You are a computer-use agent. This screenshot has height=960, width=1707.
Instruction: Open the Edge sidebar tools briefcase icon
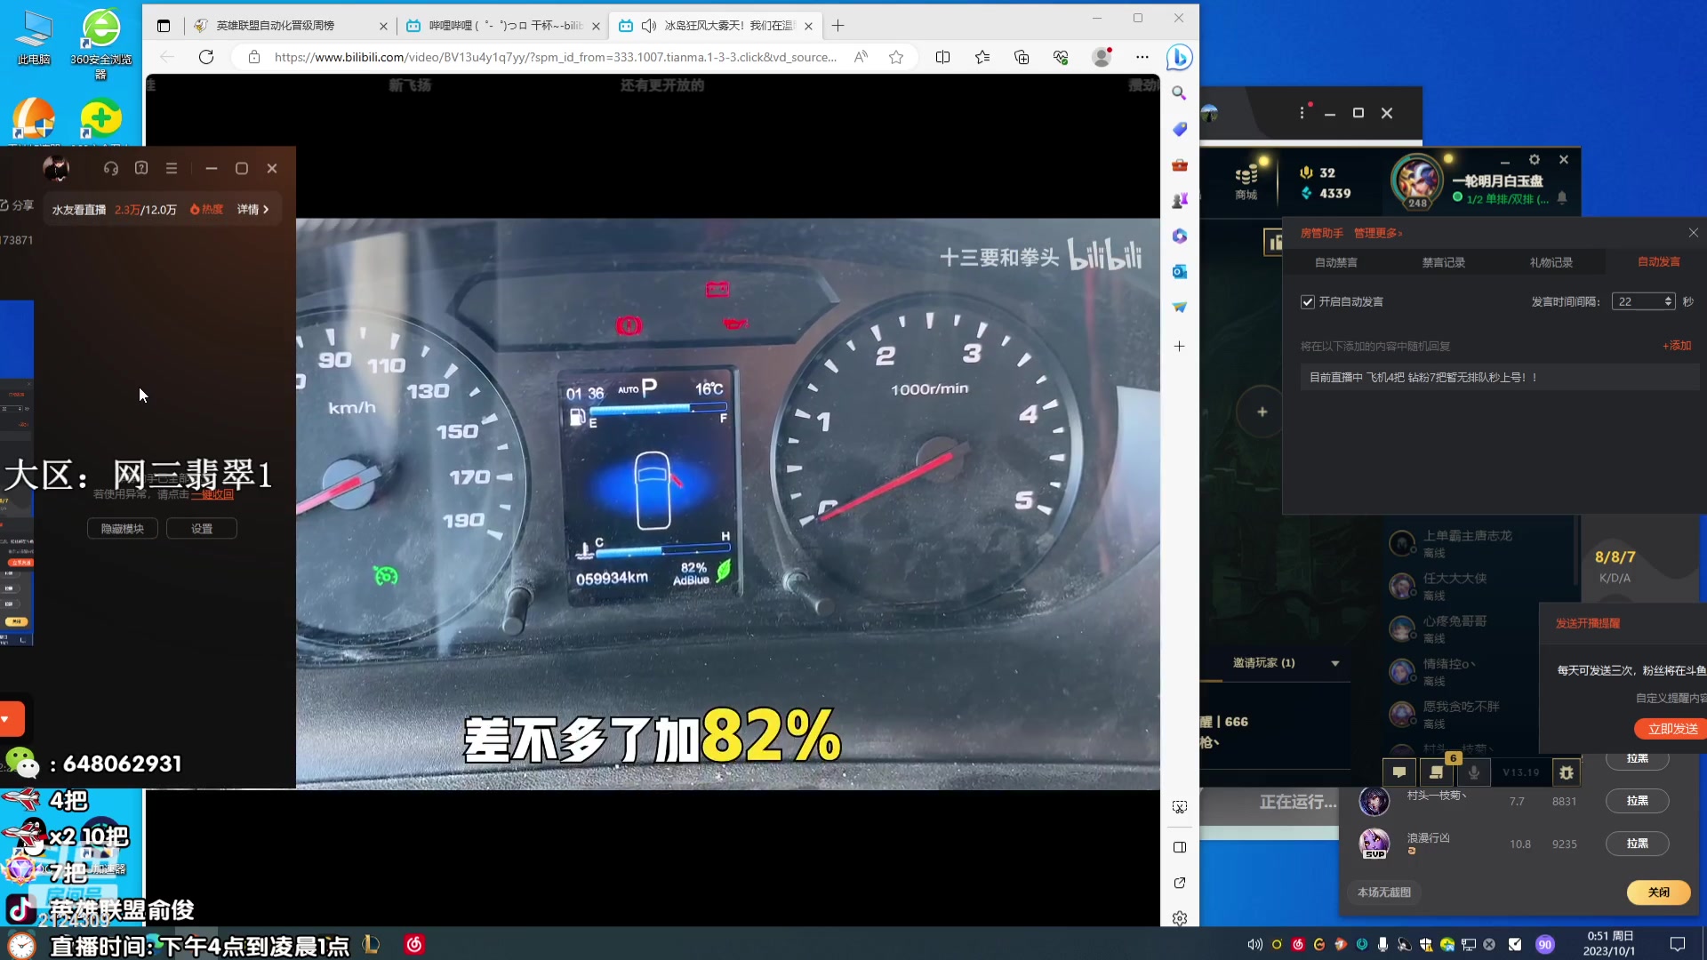[1179, 164]
